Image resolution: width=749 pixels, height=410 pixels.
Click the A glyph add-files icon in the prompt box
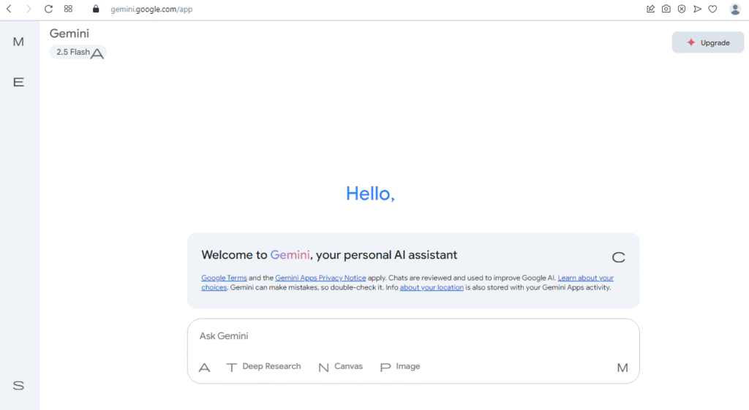[x=205, y=368]
